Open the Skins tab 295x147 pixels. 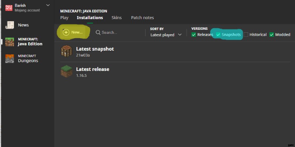tap(117, 18)
